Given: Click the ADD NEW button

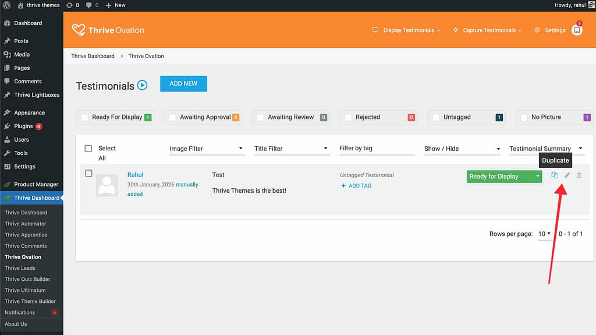Looking at the screenshot, I should 183,83.
